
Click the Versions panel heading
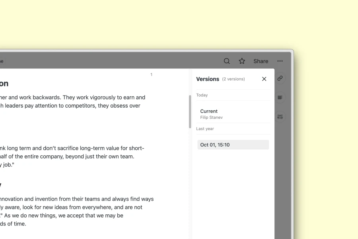tap(208, 79)
